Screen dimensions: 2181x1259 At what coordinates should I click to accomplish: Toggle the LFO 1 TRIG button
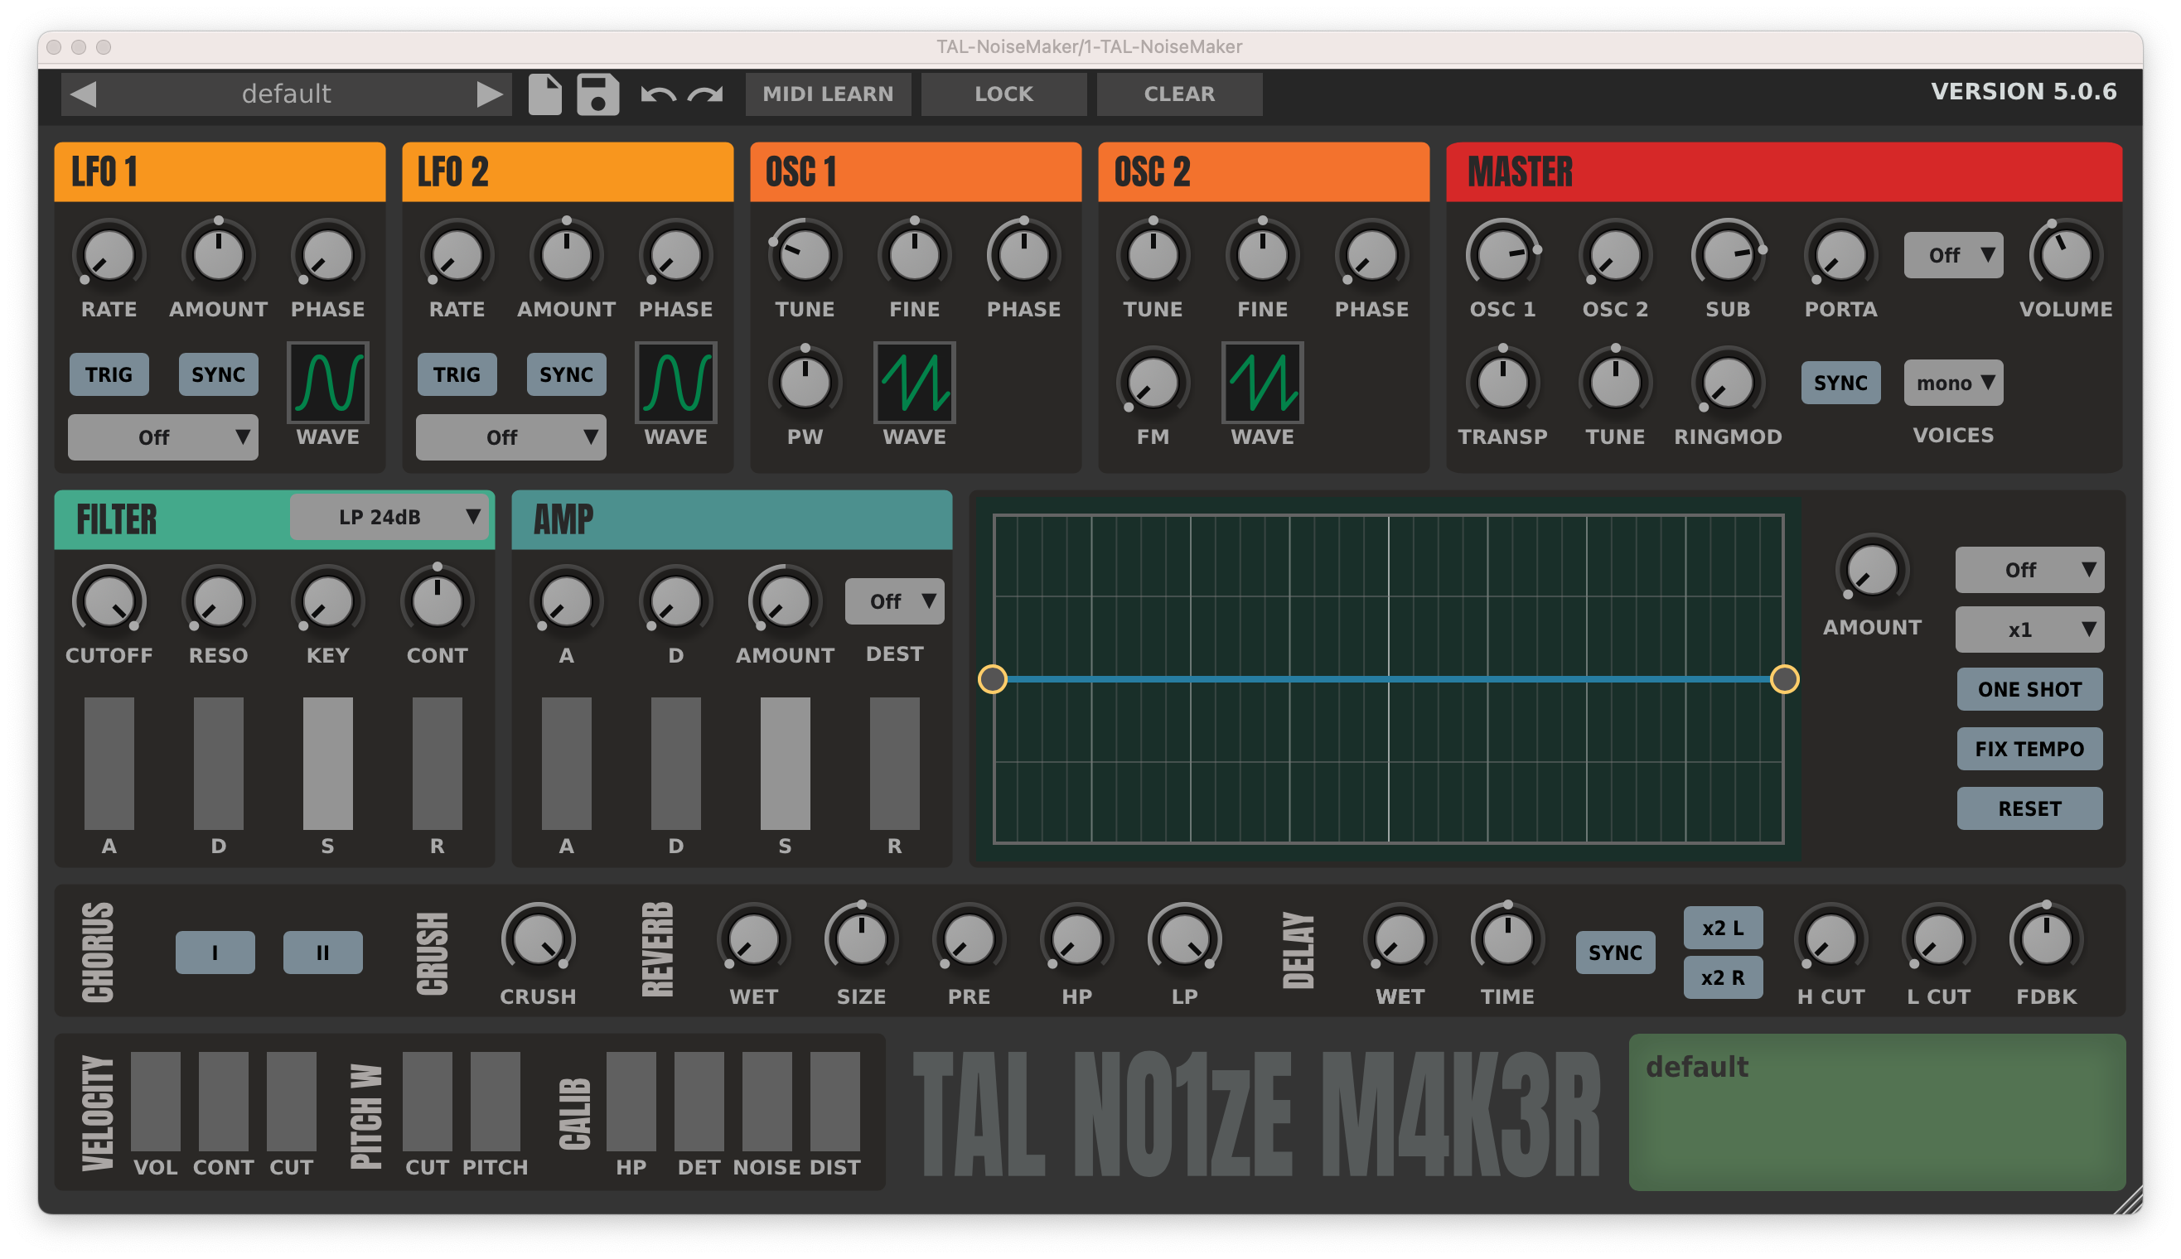109,374
